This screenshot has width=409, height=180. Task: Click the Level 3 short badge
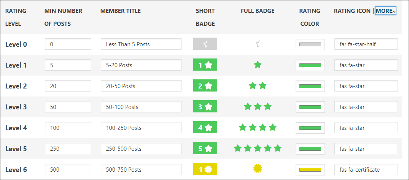[x=205, y=107]
